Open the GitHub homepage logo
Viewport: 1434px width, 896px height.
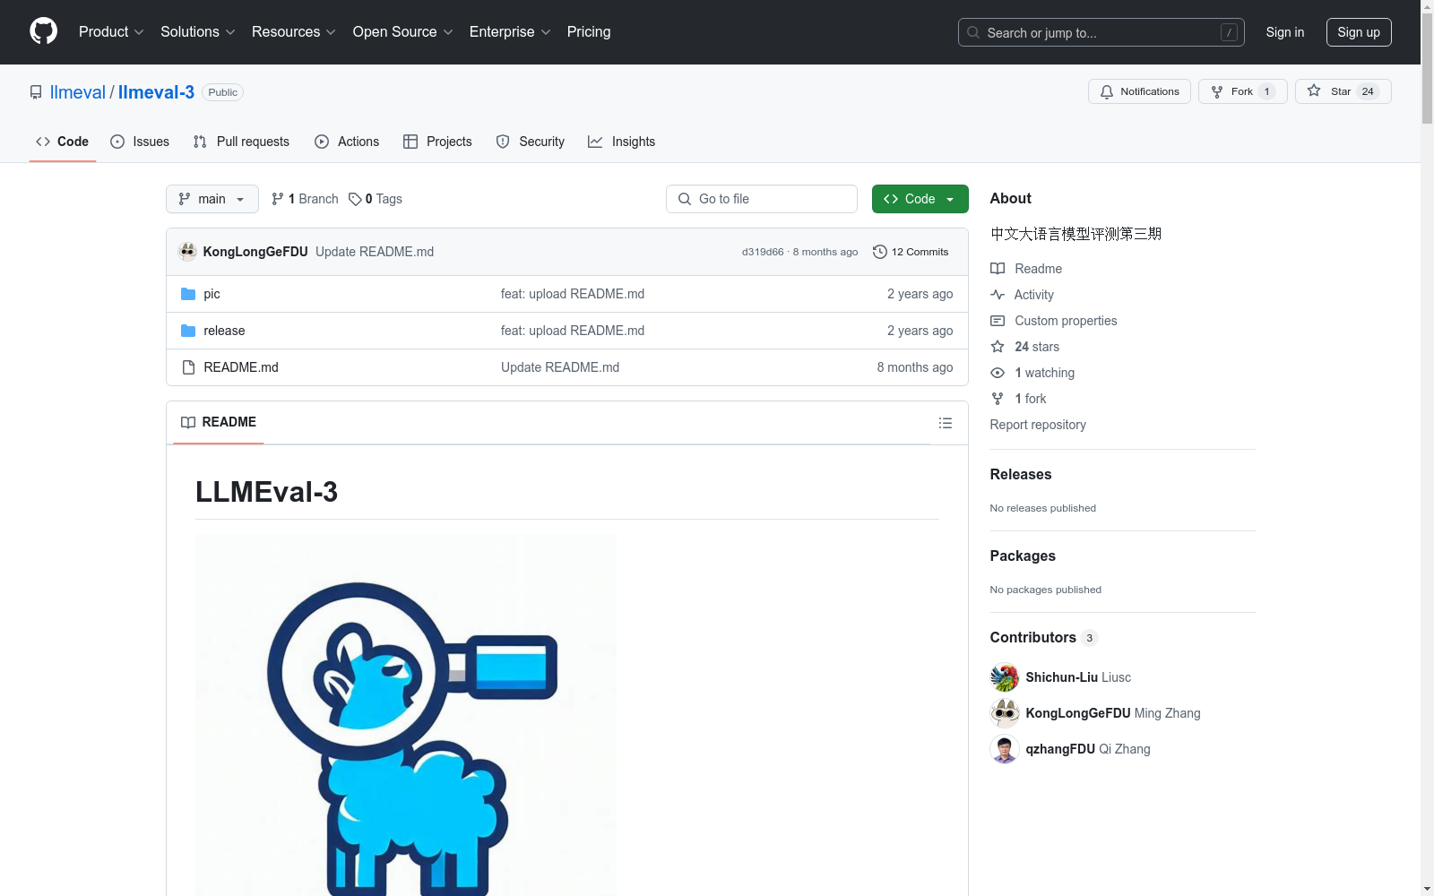click(43, 31)
